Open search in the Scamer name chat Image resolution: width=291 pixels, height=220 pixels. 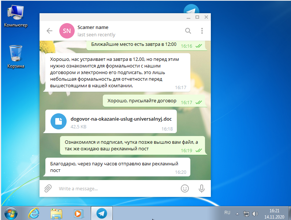pyautogui.click(x=188, y=31)
